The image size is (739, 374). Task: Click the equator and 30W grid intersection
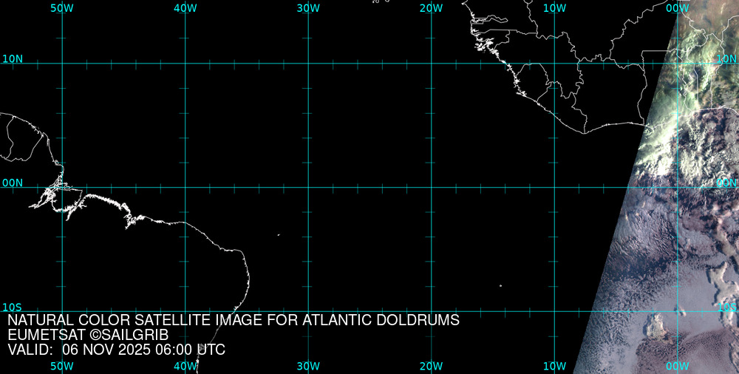point(308,187)
